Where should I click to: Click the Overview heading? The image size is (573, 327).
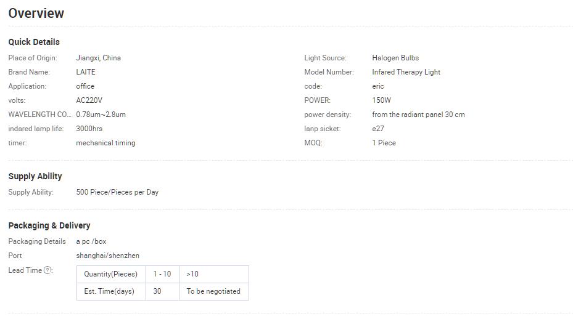(x=36, y=13)
